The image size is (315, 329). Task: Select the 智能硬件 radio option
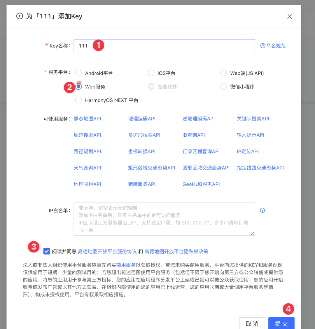[151, 86]
